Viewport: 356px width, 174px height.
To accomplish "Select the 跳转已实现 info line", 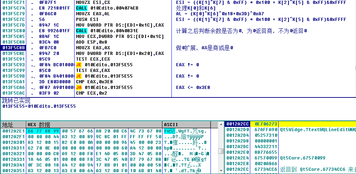I will [16, 101].
